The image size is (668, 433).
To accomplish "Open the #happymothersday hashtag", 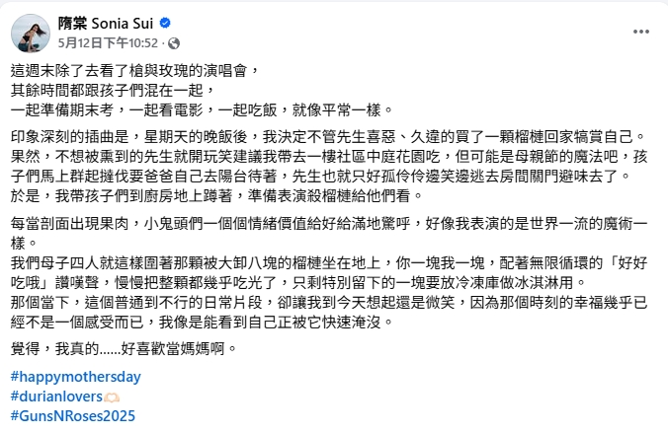I will [75, 377].
